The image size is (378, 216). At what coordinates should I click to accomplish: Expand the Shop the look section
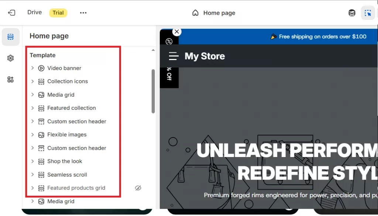click(32, 161)
